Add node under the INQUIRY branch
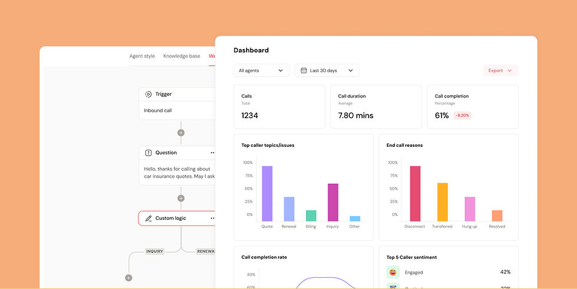This screenshot has width=577, height=289. pos(128,278)
